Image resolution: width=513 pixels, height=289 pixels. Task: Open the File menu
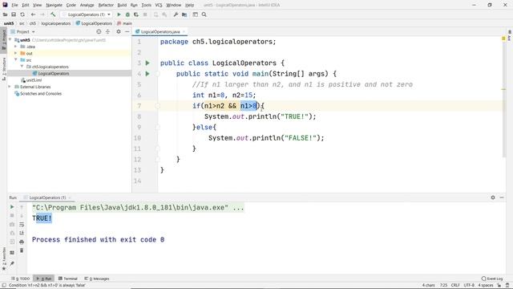(x=14, y=5)
